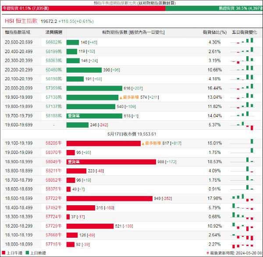Open bull contract link 57715牛
The width and height of the screenshot is (263, 257).
tap(53, 244)
